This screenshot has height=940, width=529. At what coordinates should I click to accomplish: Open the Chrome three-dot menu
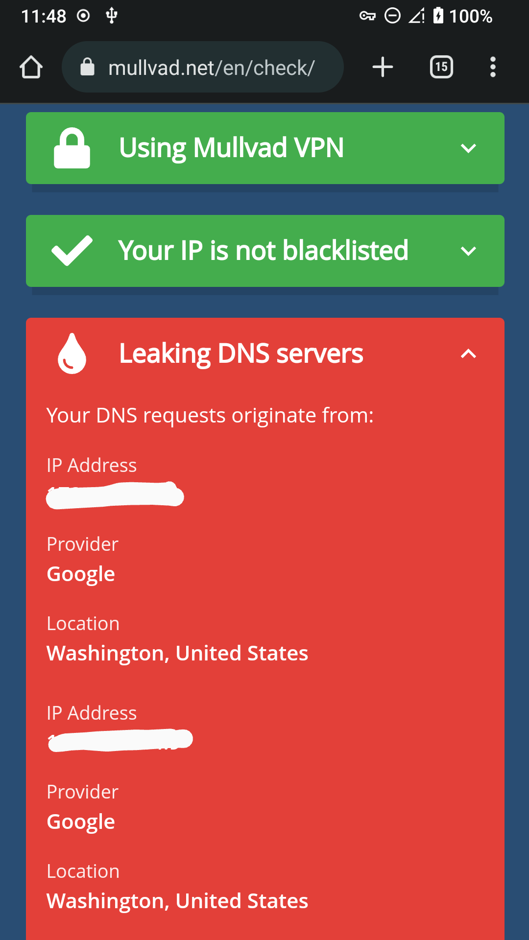[493, 67]
